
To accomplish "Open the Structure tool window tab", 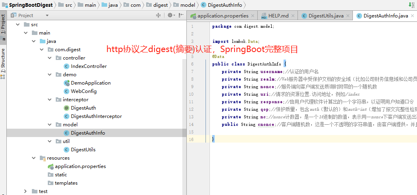I will click(3, 60).
